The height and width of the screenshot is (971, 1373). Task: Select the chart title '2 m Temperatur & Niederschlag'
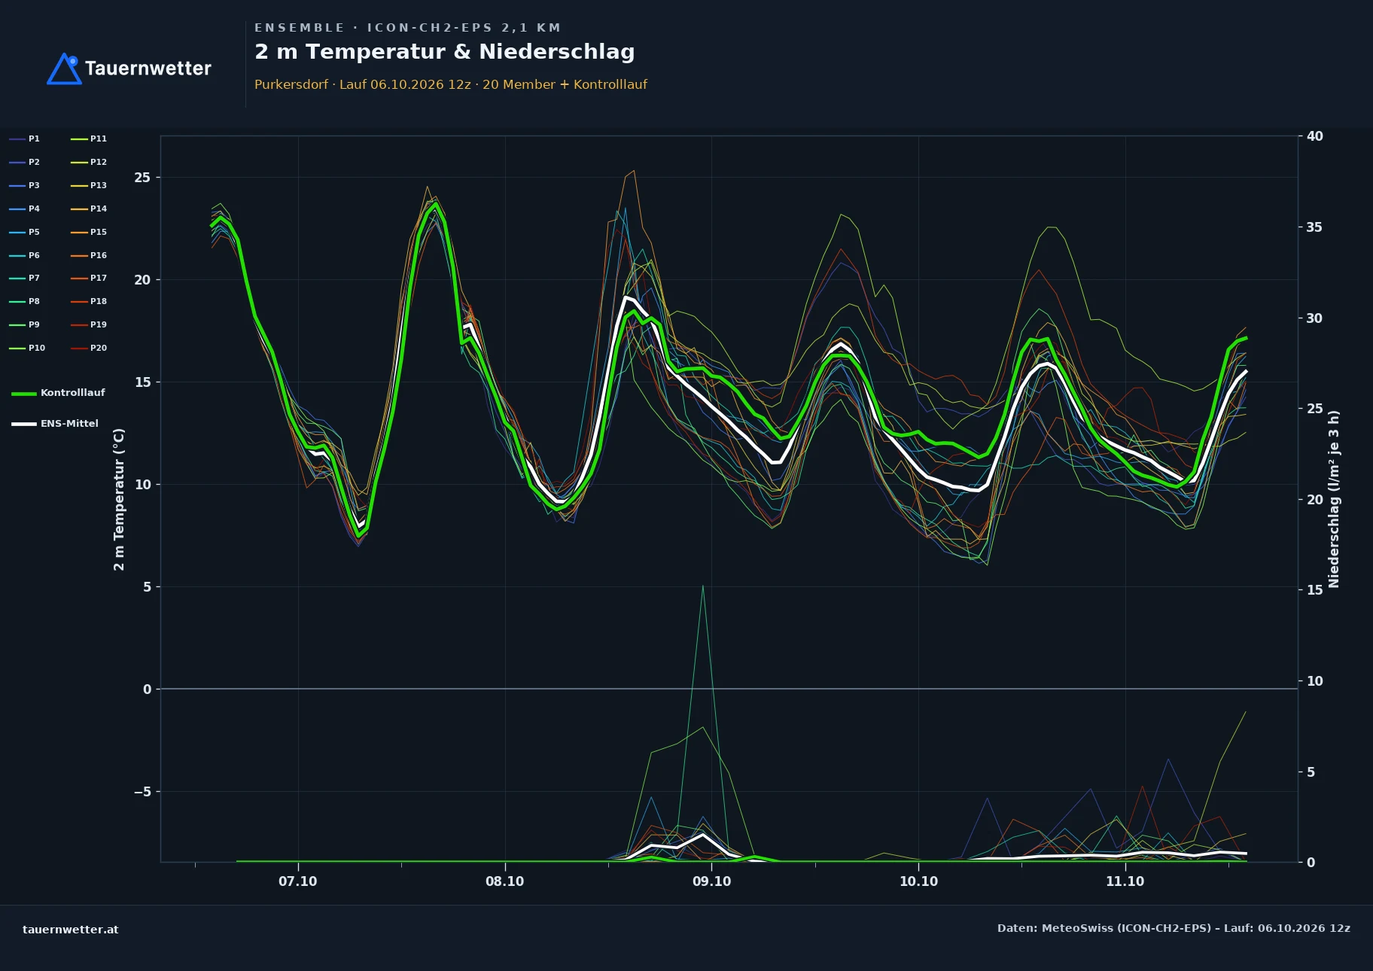point(445,51)
